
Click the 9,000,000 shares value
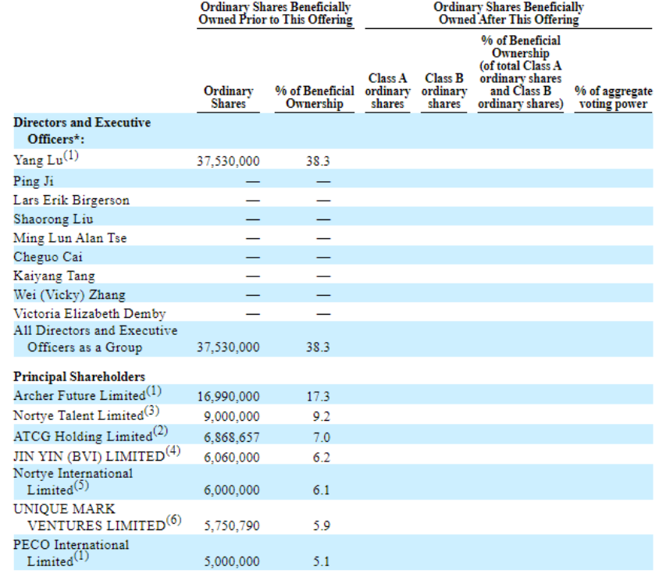point(232,416)
